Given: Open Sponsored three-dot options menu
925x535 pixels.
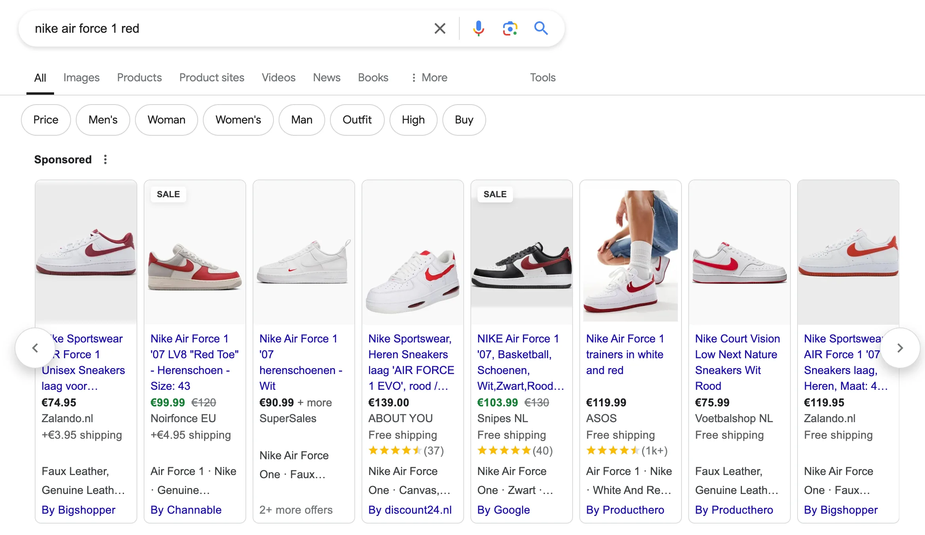Looking at the screenshot, I should click(105, 159).
